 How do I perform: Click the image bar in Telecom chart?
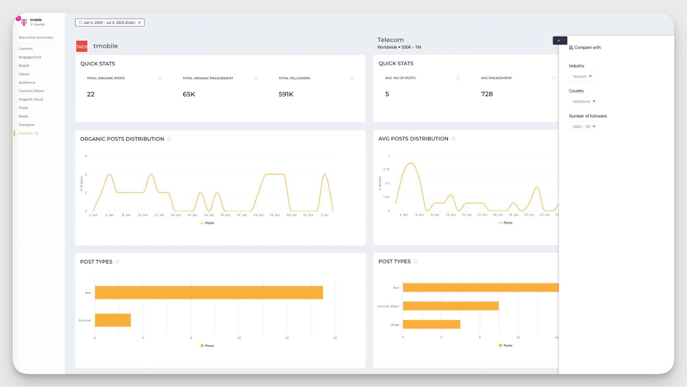[432, 324]
